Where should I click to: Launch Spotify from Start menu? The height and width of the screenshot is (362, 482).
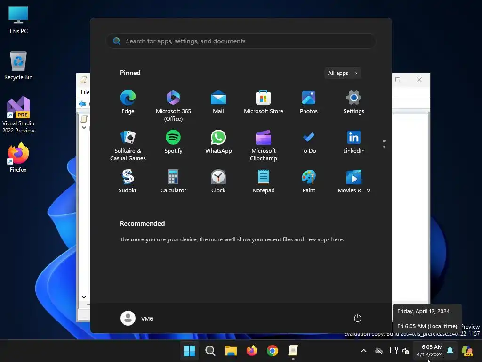click(x=173, y=141)
